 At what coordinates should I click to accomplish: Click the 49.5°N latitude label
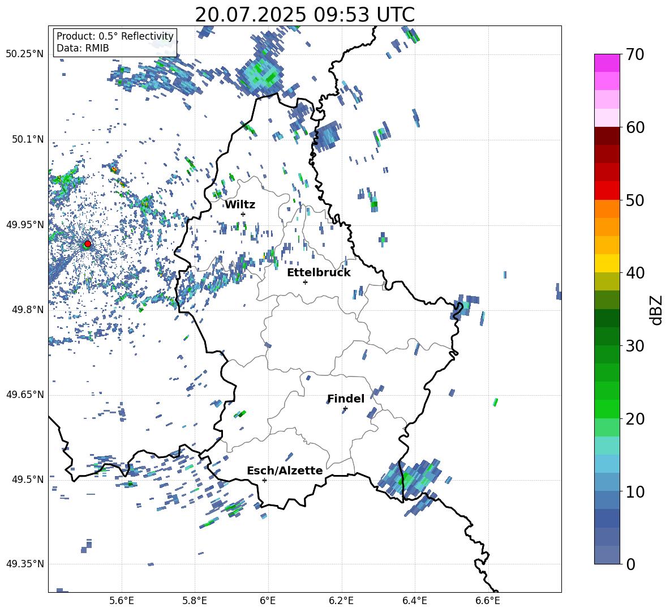(x=28, y=479)
